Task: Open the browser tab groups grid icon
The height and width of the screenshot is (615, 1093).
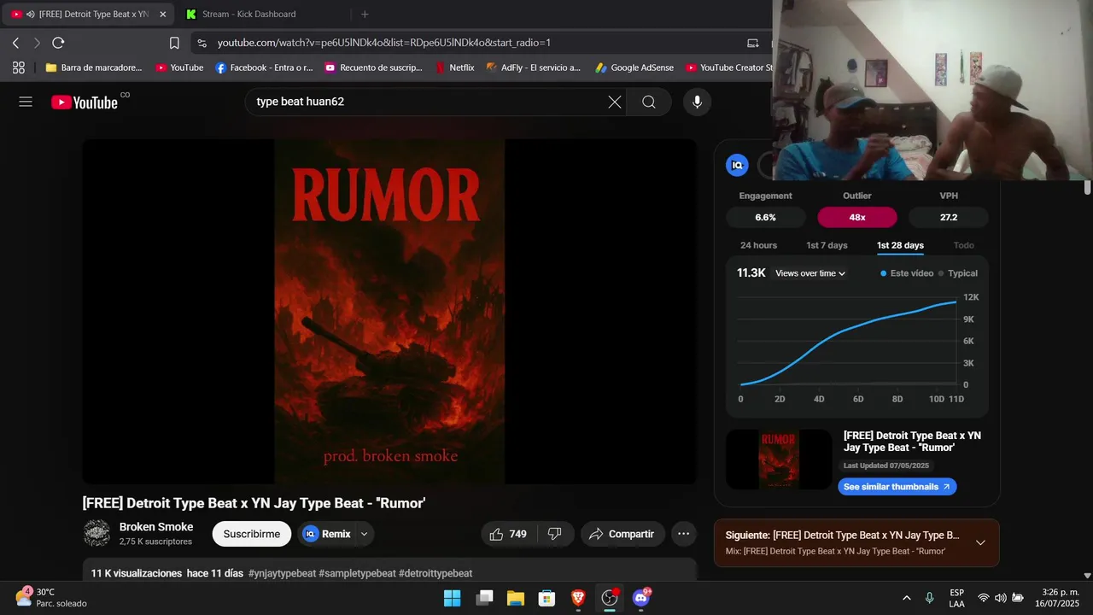Action: pyautogui.click(x=18, y=67)
